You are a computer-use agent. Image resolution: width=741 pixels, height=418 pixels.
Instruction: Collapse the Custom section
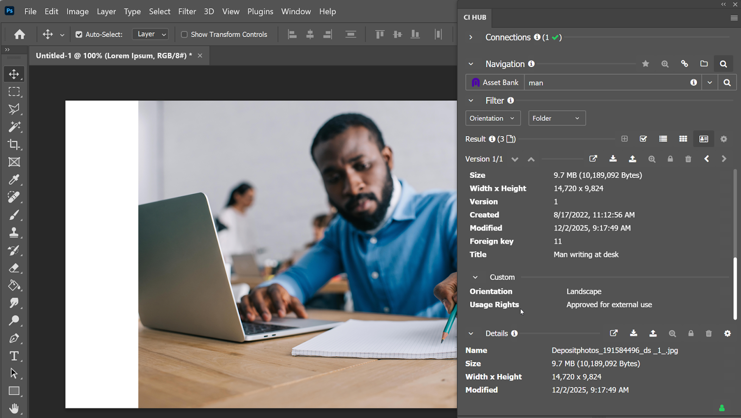(x=475, y=277)
